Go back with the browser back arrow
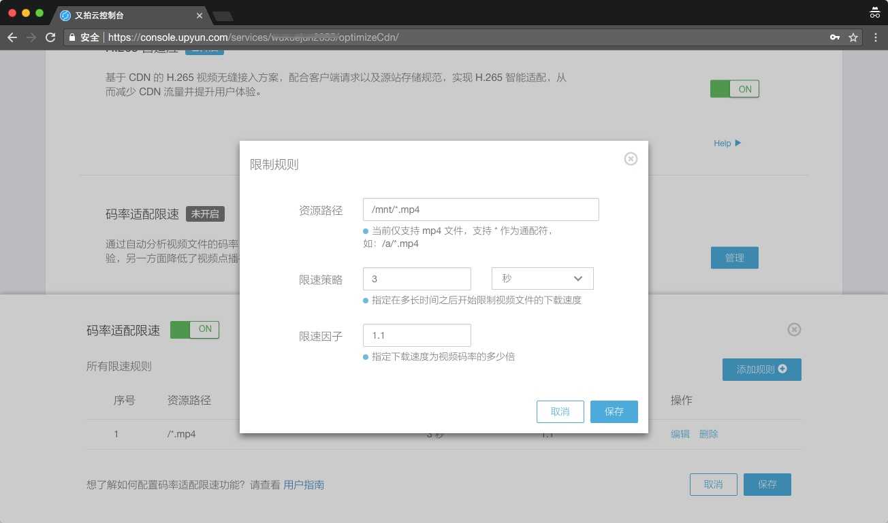Viewport: 888px width, 523px height. (x=12, y=37)
